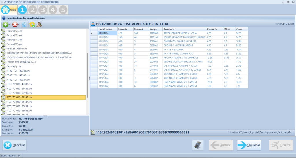Click code cell 23209001
This screenshot has width=296, height=158.
(156, 33)
